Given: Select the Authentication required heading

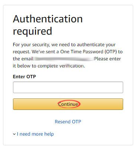Looking at the screenshot, I should (48, 25).
